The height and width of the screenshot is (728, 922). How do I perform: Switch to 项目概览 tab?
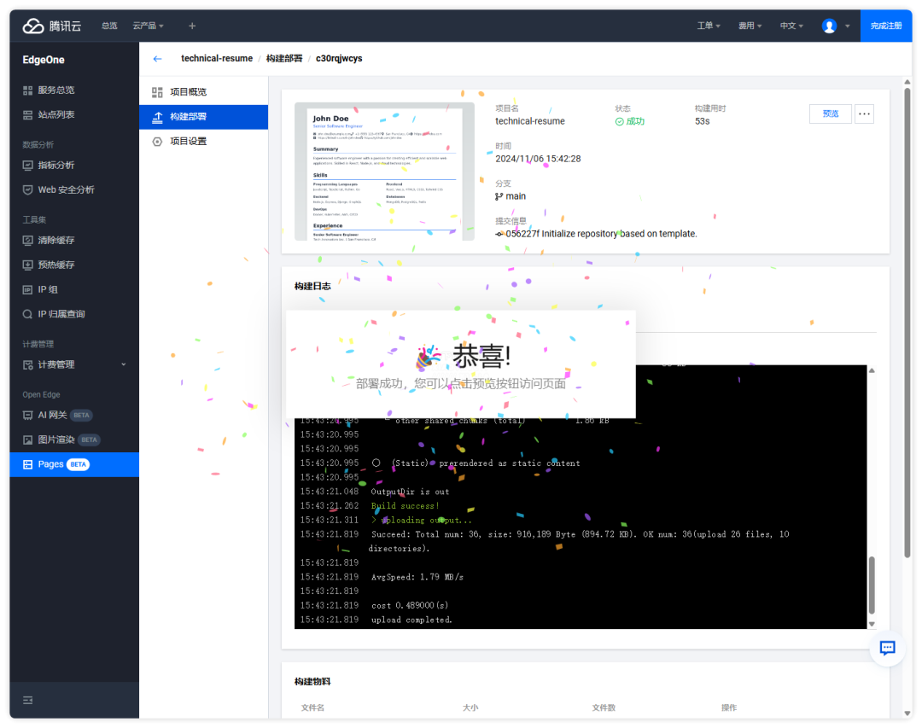[188, 92]
